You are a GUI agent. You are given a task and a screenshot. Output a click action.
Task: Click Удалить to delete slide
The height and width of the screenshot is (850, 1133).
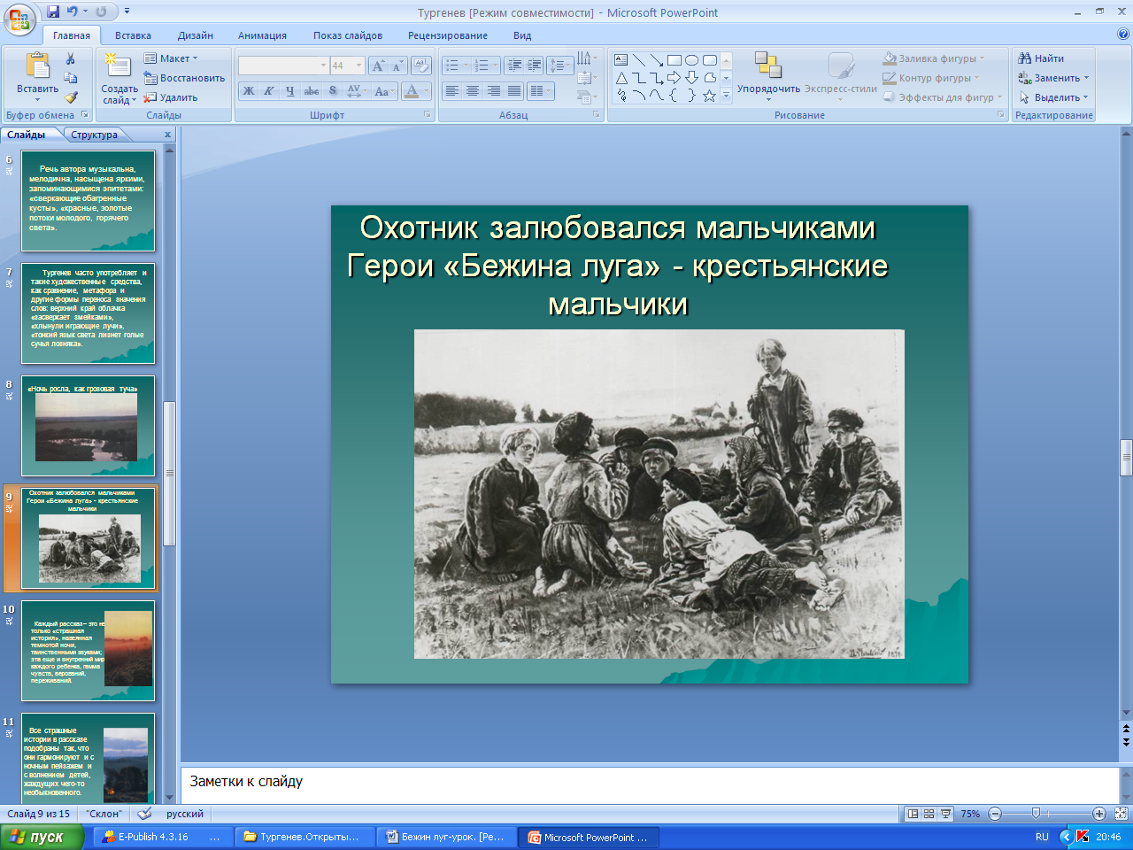pyautogui.click(x=172, y=97)
